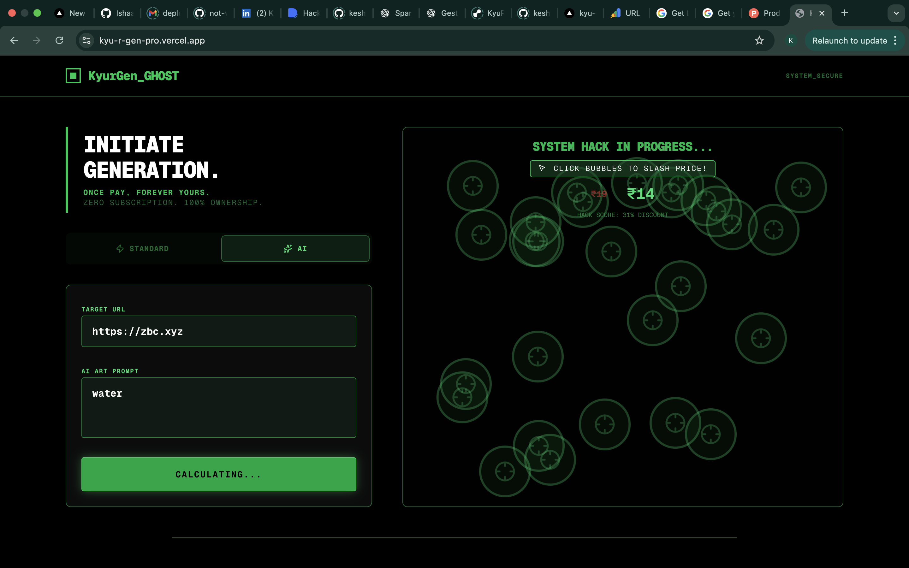Click the bookmark star icon in address bar

pos(759,41)
